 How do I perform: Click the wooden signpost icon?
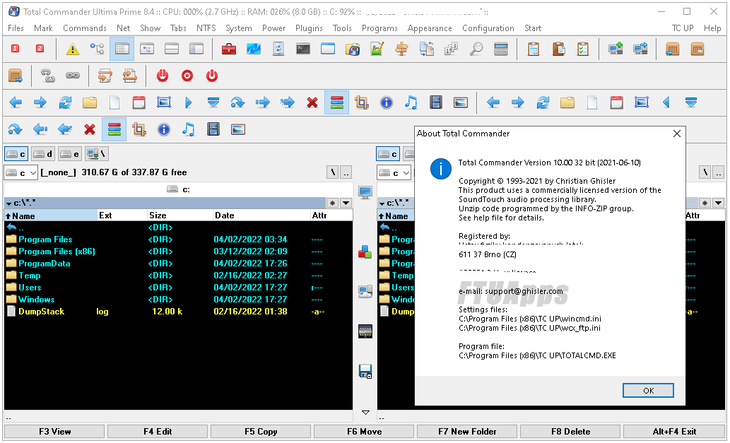click(x=401, y=49)
